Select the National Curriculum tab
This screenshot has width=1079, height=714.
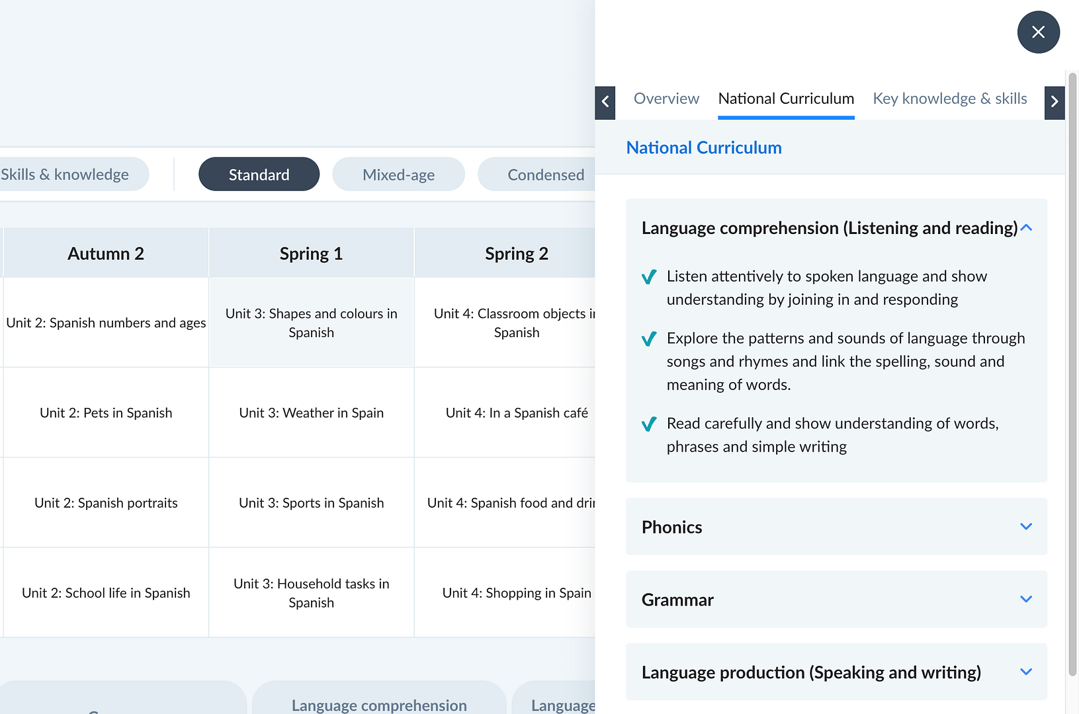(x=786, y=99)
